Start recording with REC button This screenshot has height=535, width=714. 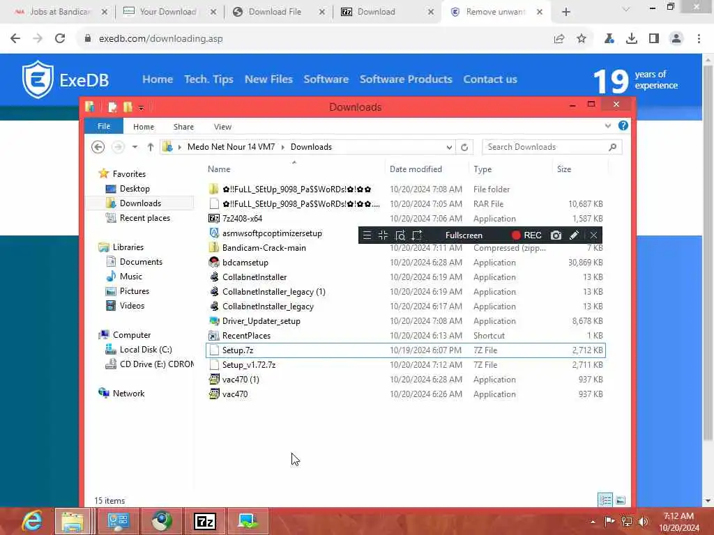[x=526, y=235]
